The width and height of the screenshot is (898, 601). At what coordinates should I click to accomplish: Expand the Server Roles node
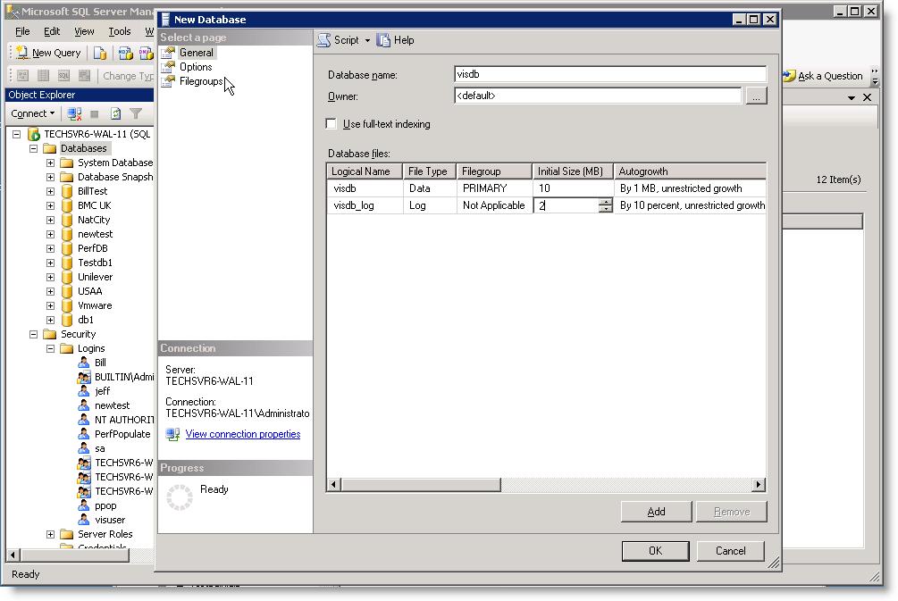click(x=50, y=535)
